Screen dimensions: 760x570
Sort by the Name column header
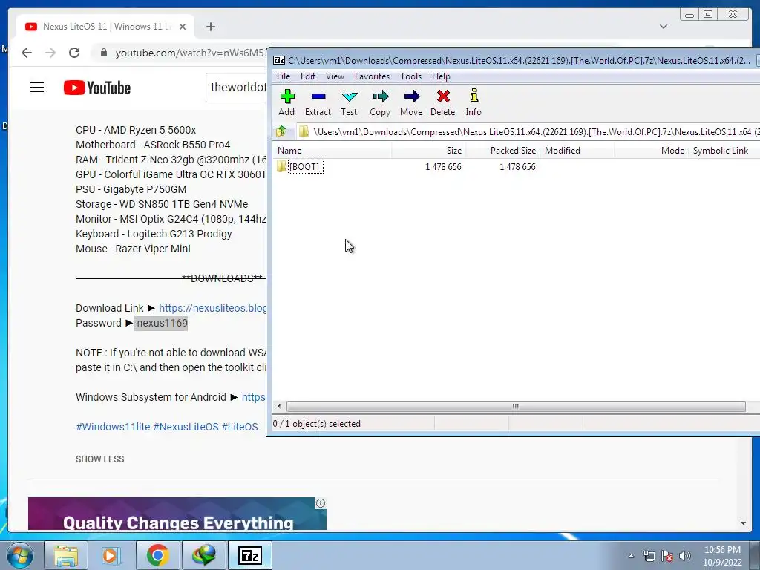coord(332,150)
